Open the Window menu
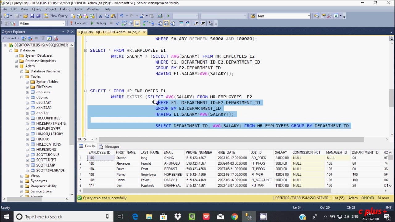Viewport: 395px width, 222px height. (x=93, y=9)
